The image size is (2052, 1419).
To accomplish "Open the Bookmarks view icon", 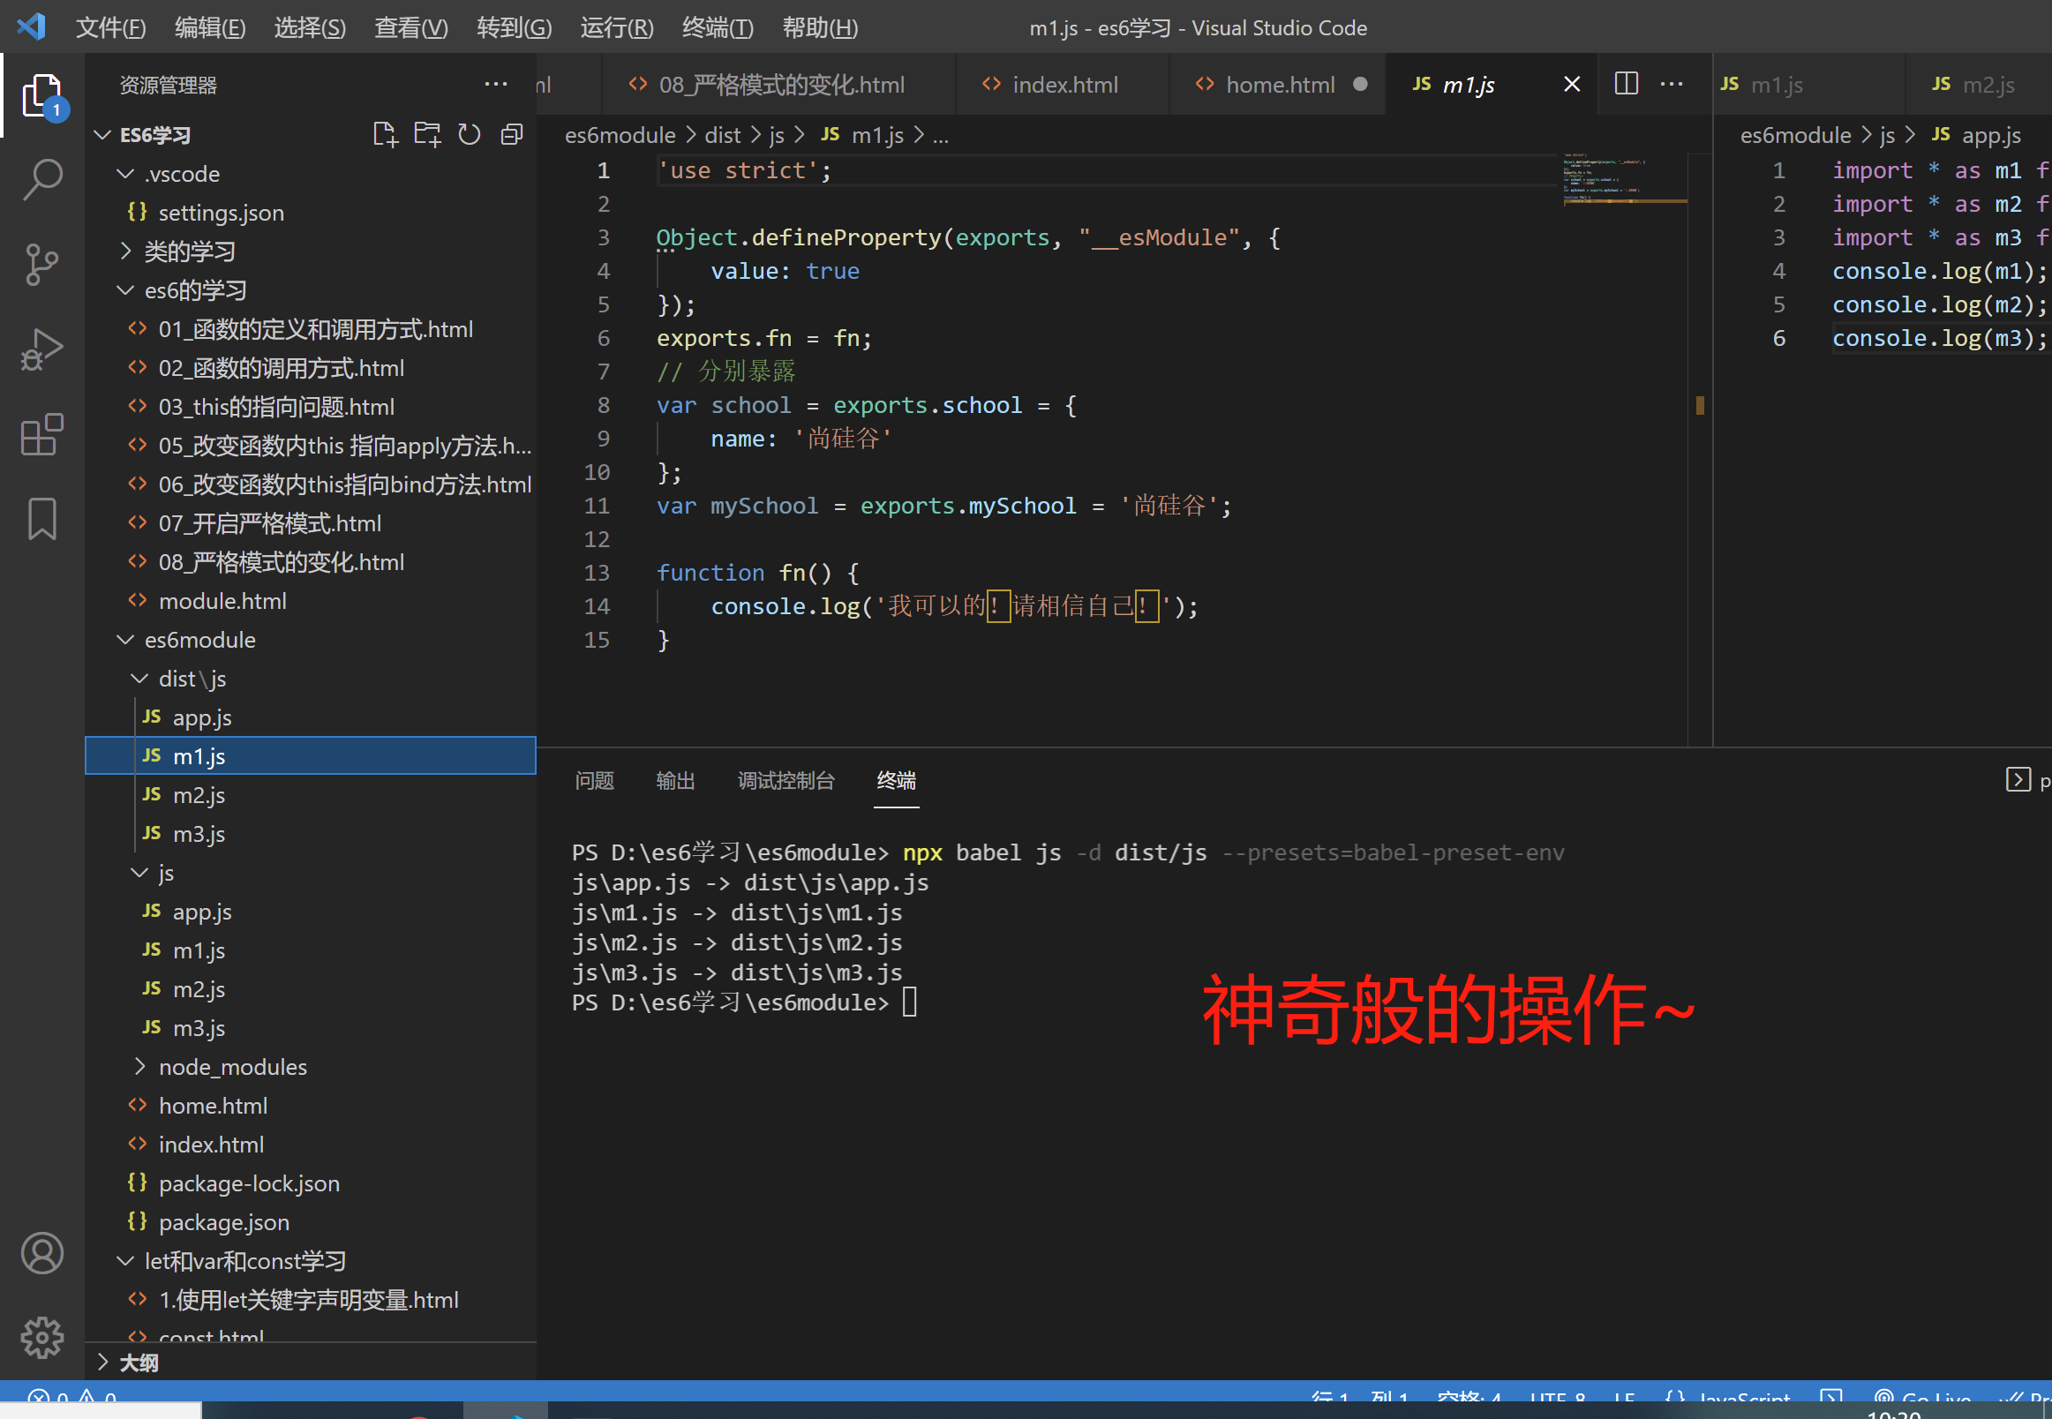I will tap(41, 518).
